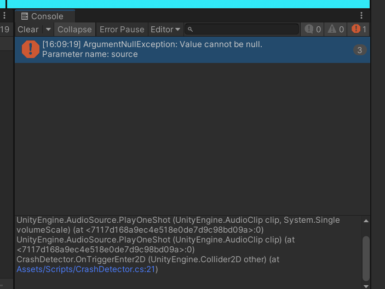Focus the console search field
This screenshot has width=385, height=289.
pyautogui.click(x=244, y=30)
